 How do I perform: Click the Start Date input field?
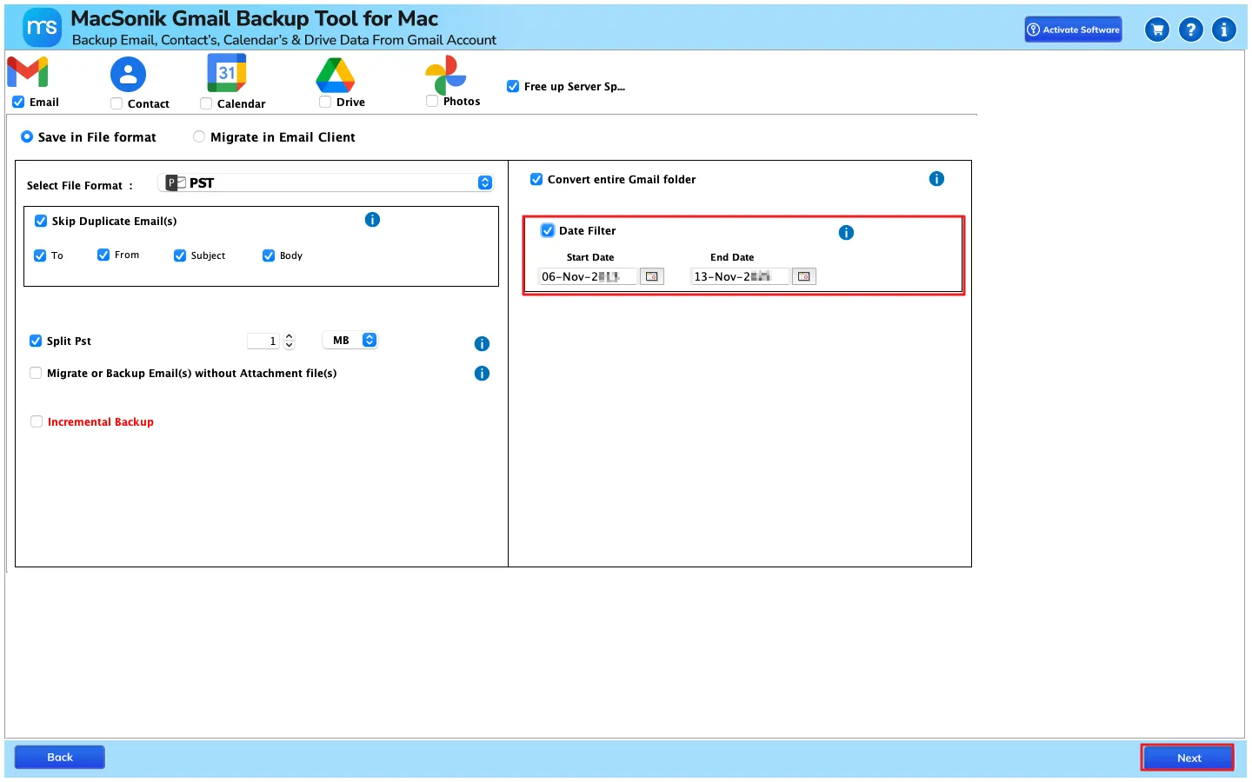588,276
